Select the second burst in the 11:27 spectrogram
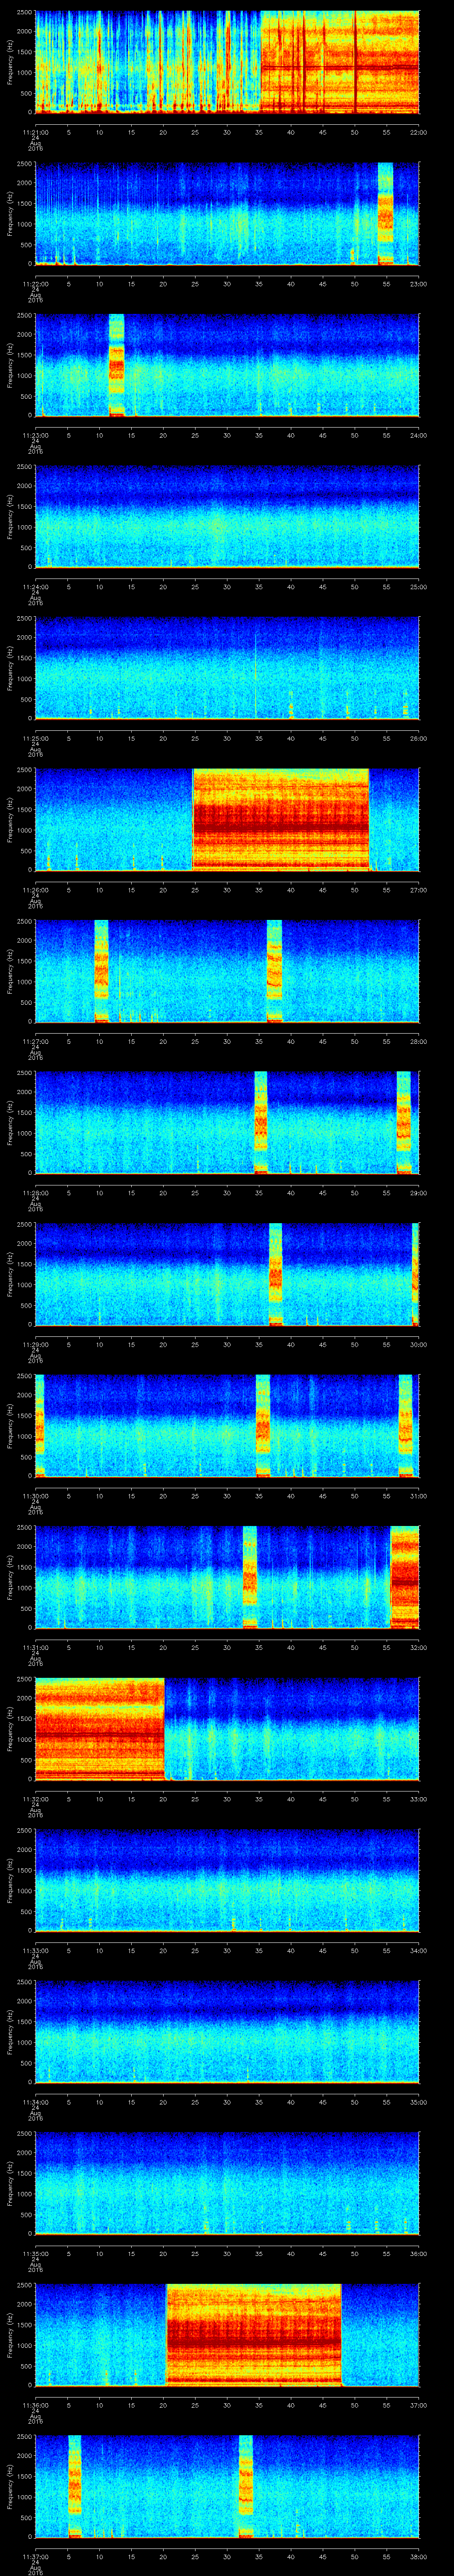Screen dimensions: 454x2576 [x=274, y=971]
